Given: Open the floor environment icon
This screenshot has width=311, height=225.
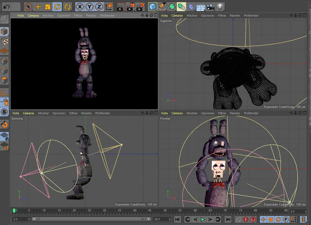Looking at the screenshot, I should pyautogui.click(x=201, y=7).
